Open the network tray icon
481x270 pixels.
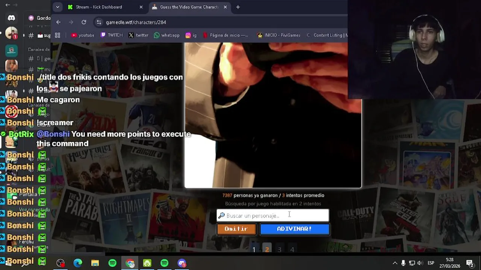[412, 263]
